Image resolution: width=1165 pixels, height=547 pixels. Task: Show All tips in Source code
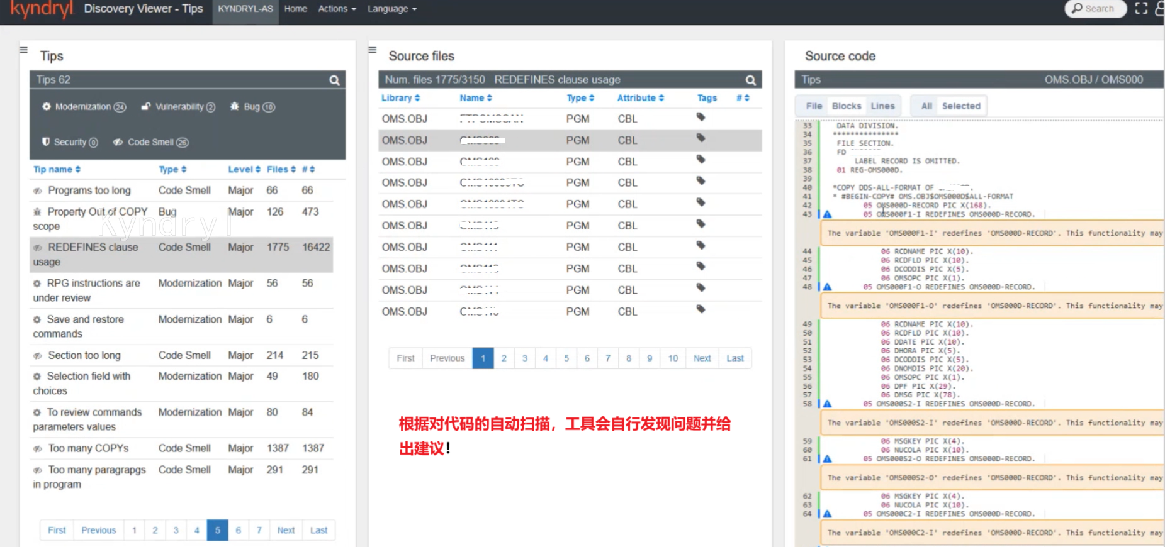926,106
